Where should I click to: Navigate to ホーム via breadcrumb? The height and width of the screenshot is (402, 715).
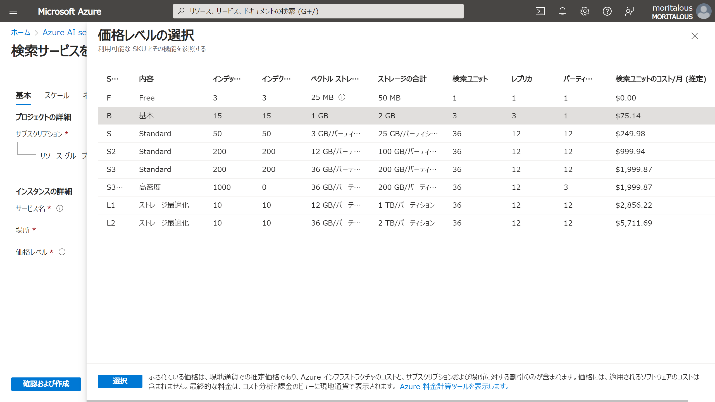(20, 32)
